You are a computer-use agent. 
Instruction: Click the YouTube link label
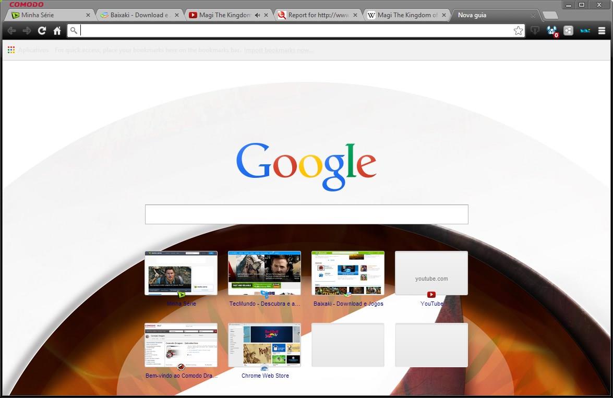coord(431,304)
